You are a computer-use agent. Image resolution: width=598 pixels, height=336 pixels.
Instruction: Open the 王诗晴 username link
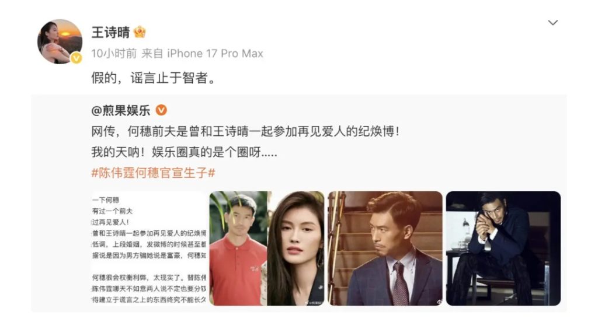(110, 33)
